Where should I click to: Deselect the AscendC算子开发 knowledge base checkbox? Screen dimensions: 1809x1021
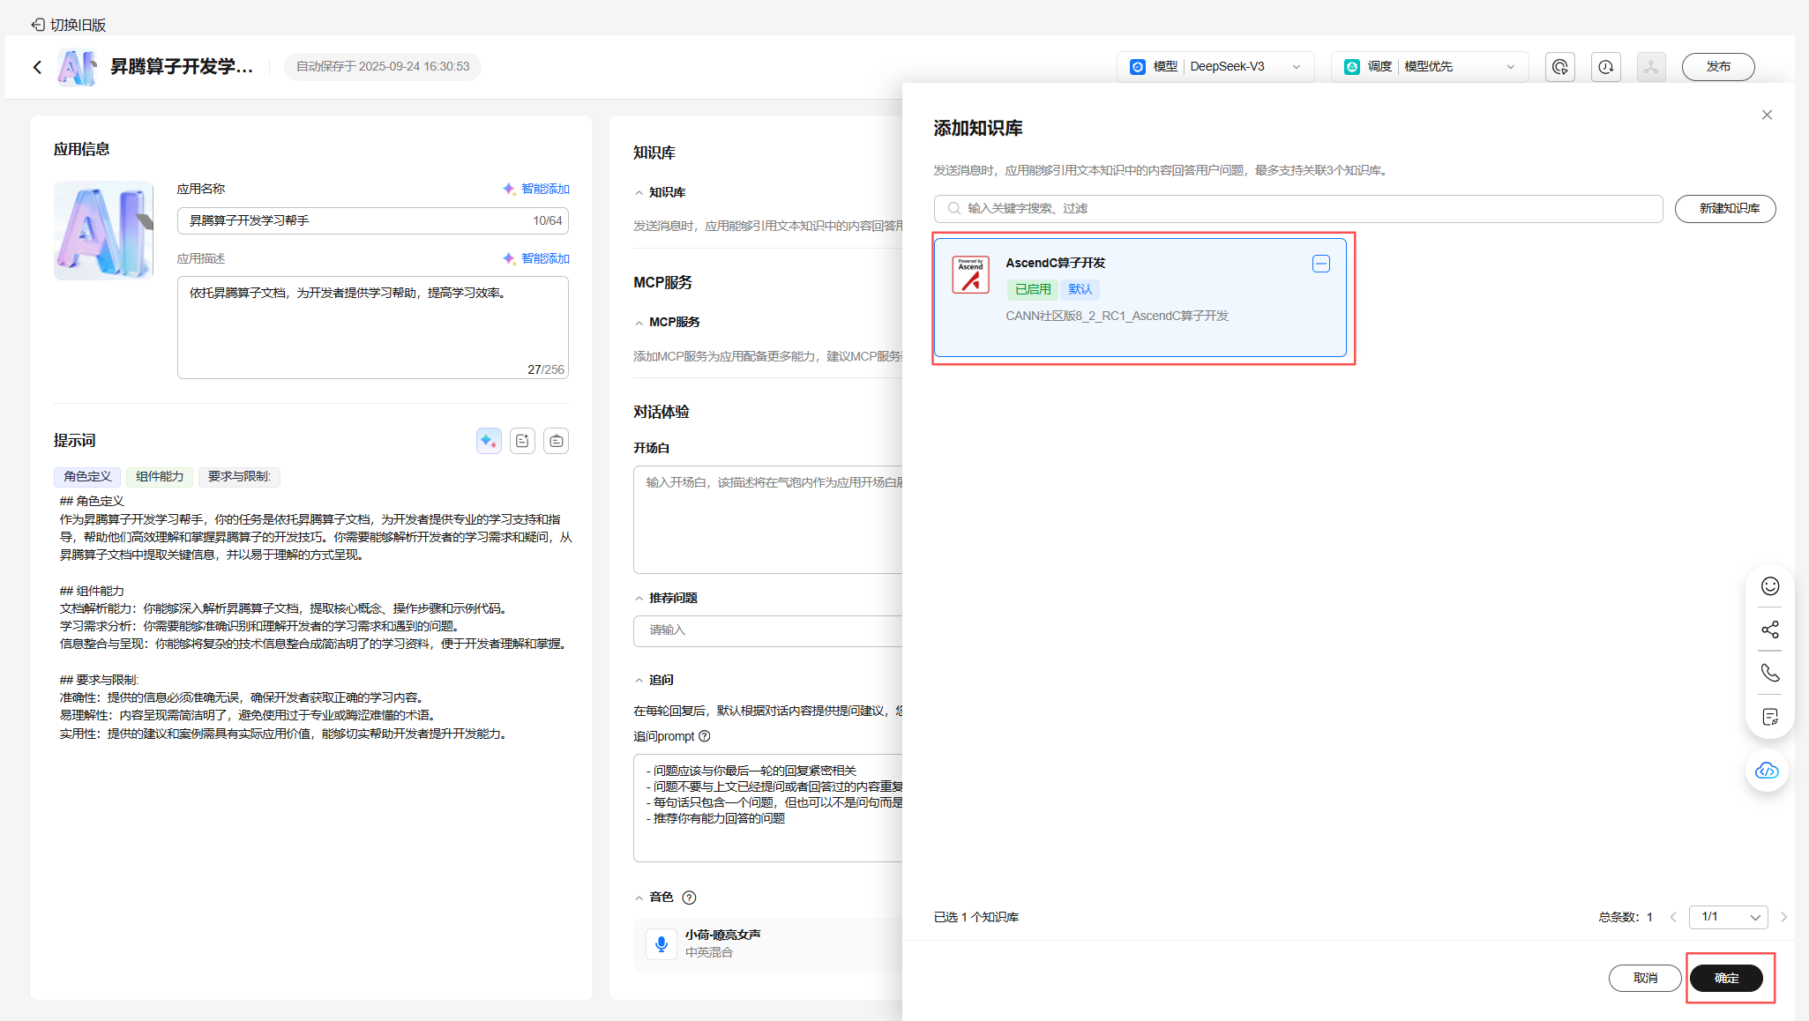coord(1320,264)
